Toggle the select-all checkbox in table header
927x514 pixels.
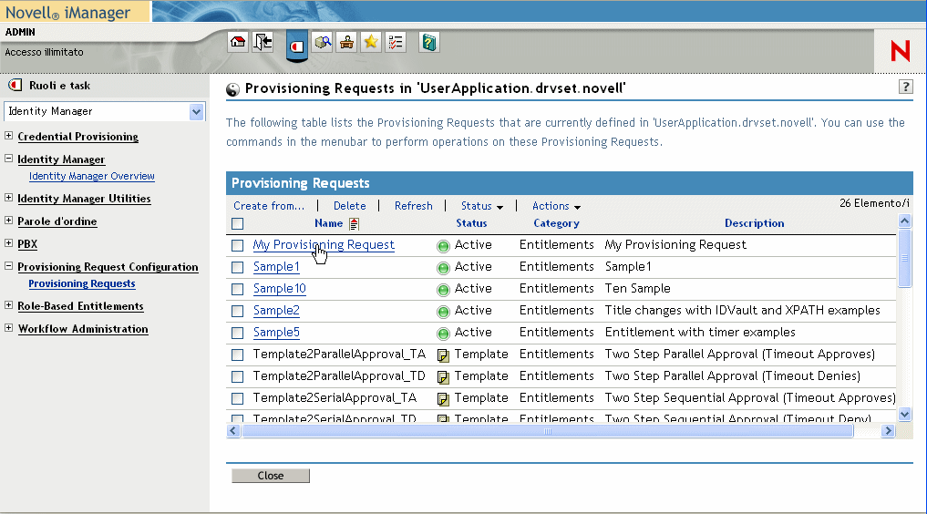[238, 223]
